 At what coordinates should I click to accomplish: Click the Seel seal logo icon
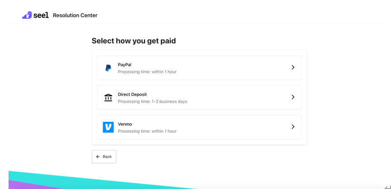27,15
